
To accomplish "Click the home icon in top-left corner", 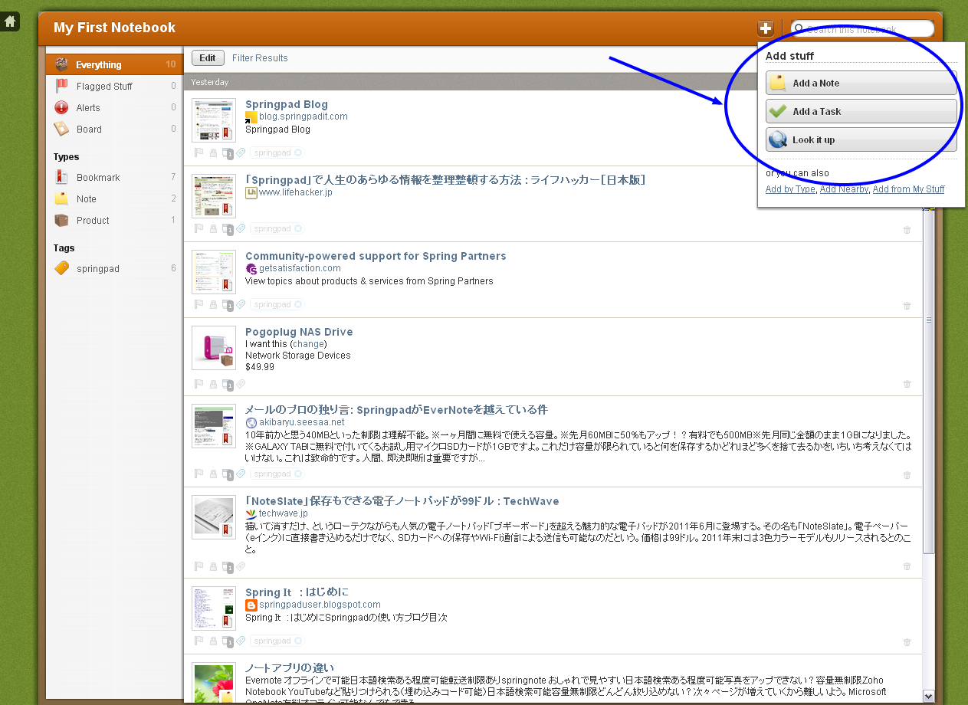I will [11, 21].
